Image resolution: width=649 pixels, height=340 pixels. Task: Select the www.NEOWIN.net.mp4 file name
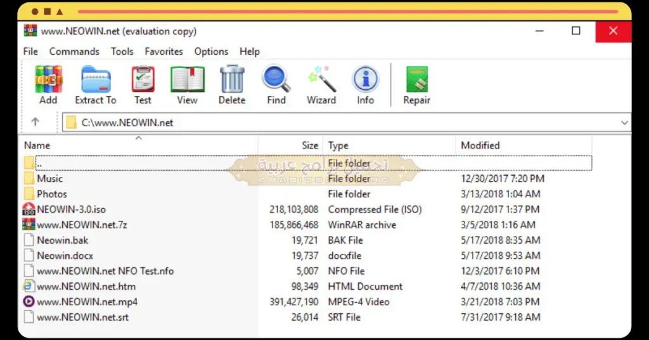87,301
